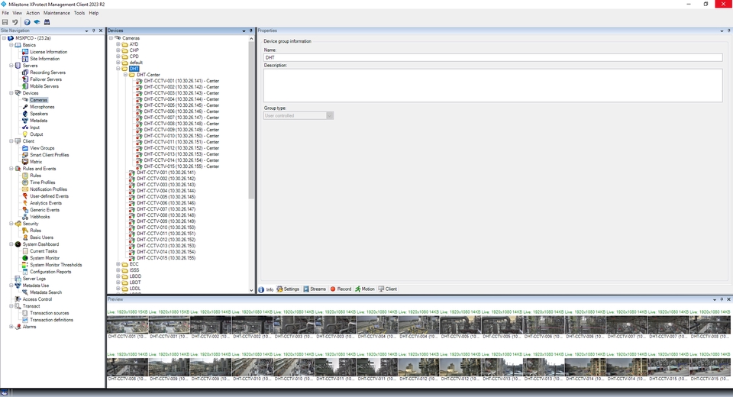This screenshot has width=733, height=397.
Task: Collapse the Rules and Events section
Action: click(x=11, y=169)
